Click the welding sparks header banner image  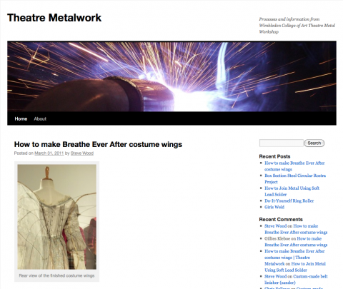click(x=171, y=76)
